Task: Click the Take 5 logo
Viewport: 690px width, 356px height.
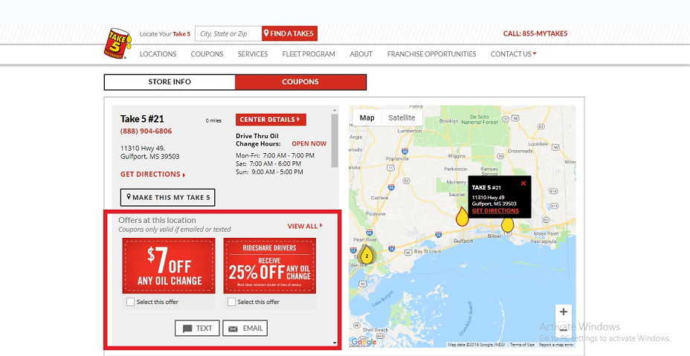Action: [117, 43]
